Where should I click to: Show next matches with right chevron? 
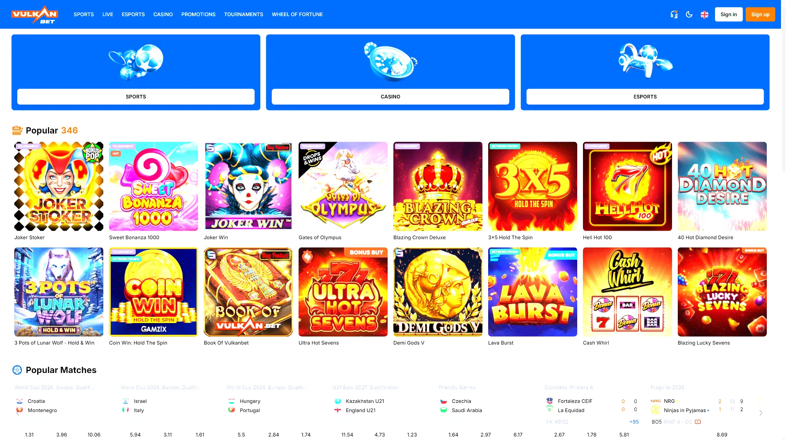761,413
